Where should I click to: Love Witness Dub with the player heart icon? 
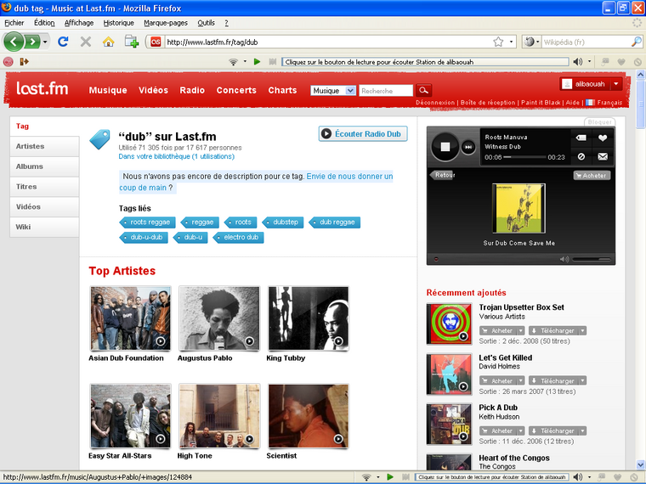click(x=603, y=138)
